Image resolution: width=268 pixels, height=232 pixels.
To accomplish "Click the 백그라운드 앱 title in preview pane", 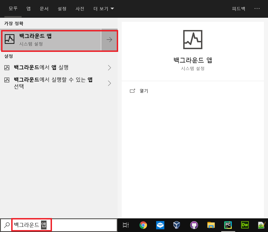I will click(x=193, y=60).
